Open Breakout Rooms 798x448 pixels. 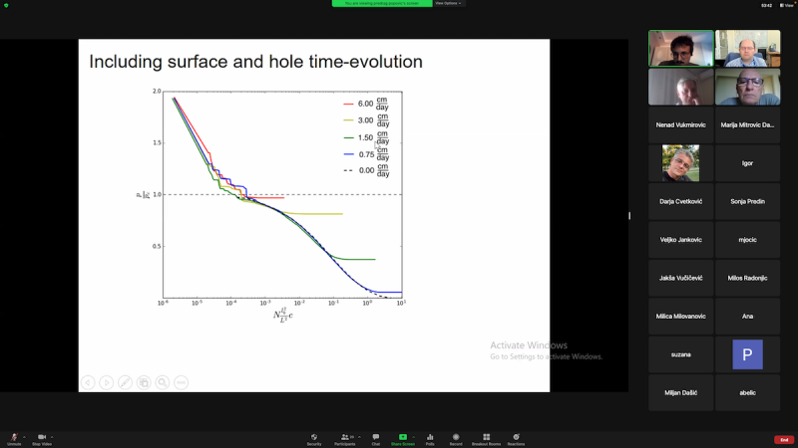tap(486, 439)
